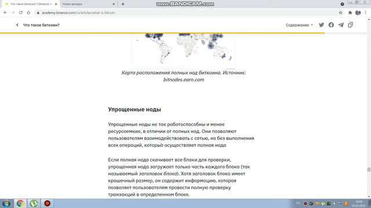Click the Chrome media/recording indicator in the tab strip
The image size is (371, 208).
coord(342,4)
